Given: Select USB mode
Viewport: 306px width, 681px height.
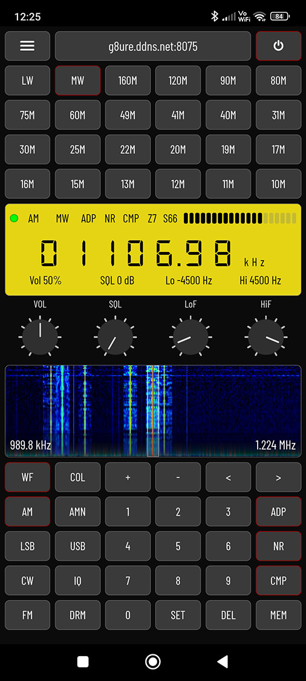Looking at the screenshot, I should pyautogui.click(x=77, y=546).
